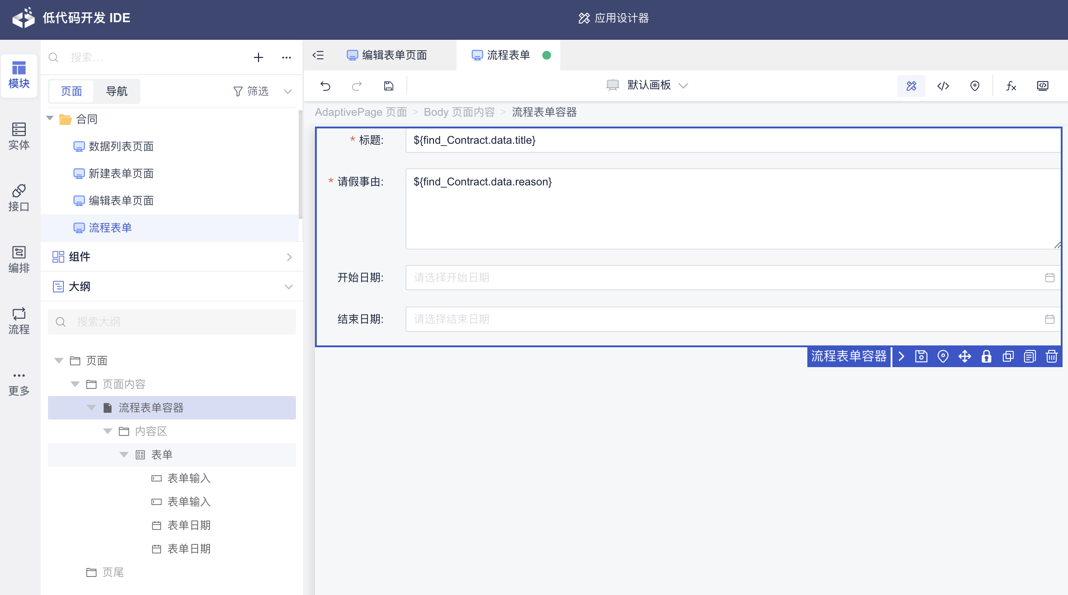Collapse the left panel toggle icon
The width and height of the screenshot is (1068, 595).
pyautogui.click(x=319, y=55)
